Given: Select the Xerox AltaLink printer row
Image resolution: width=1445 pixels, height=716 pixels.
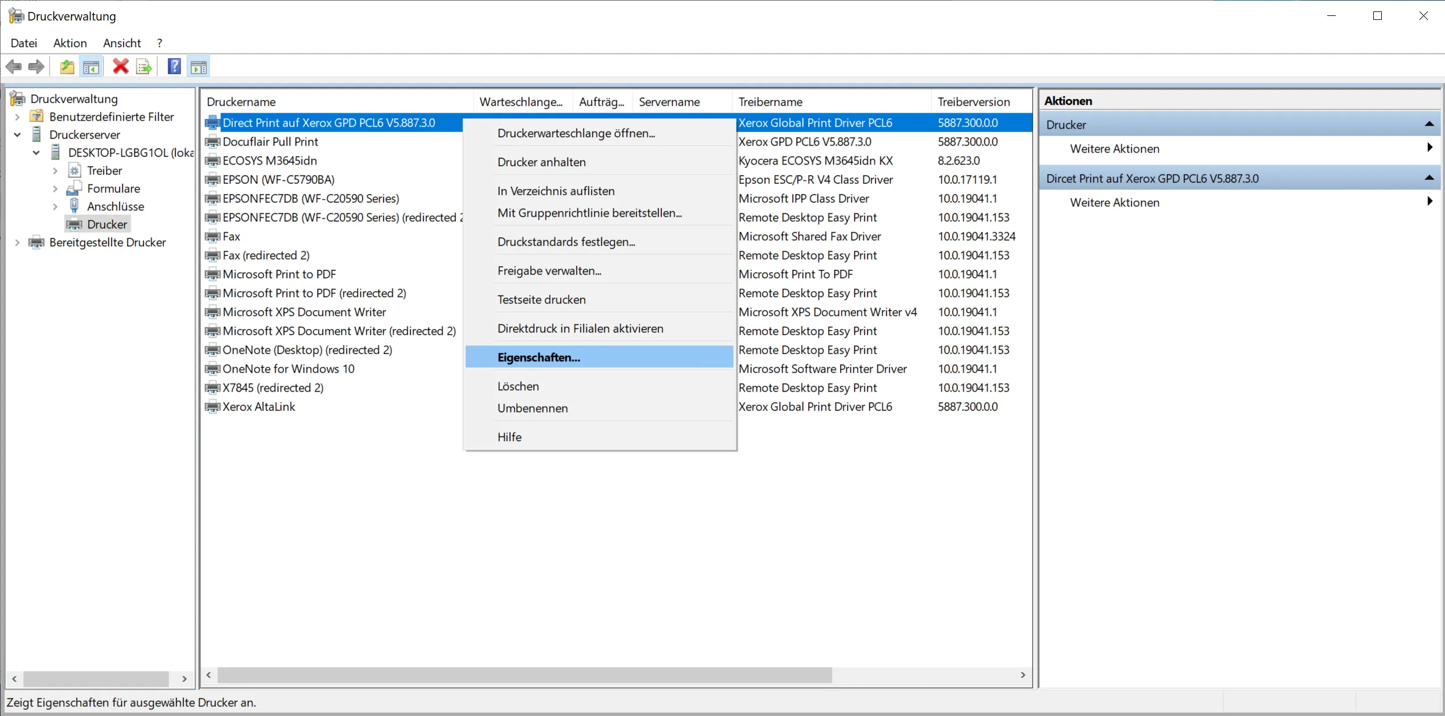Looking at the screenshot, I should [x=258, y=407].
